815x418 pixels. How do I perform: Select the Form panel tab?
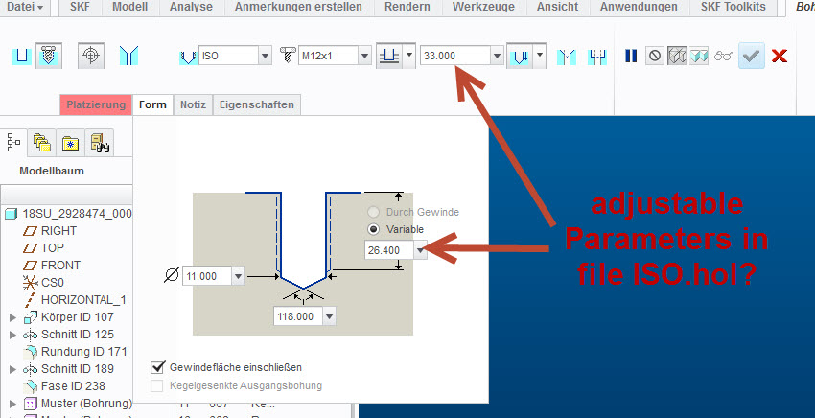(152, 104)
